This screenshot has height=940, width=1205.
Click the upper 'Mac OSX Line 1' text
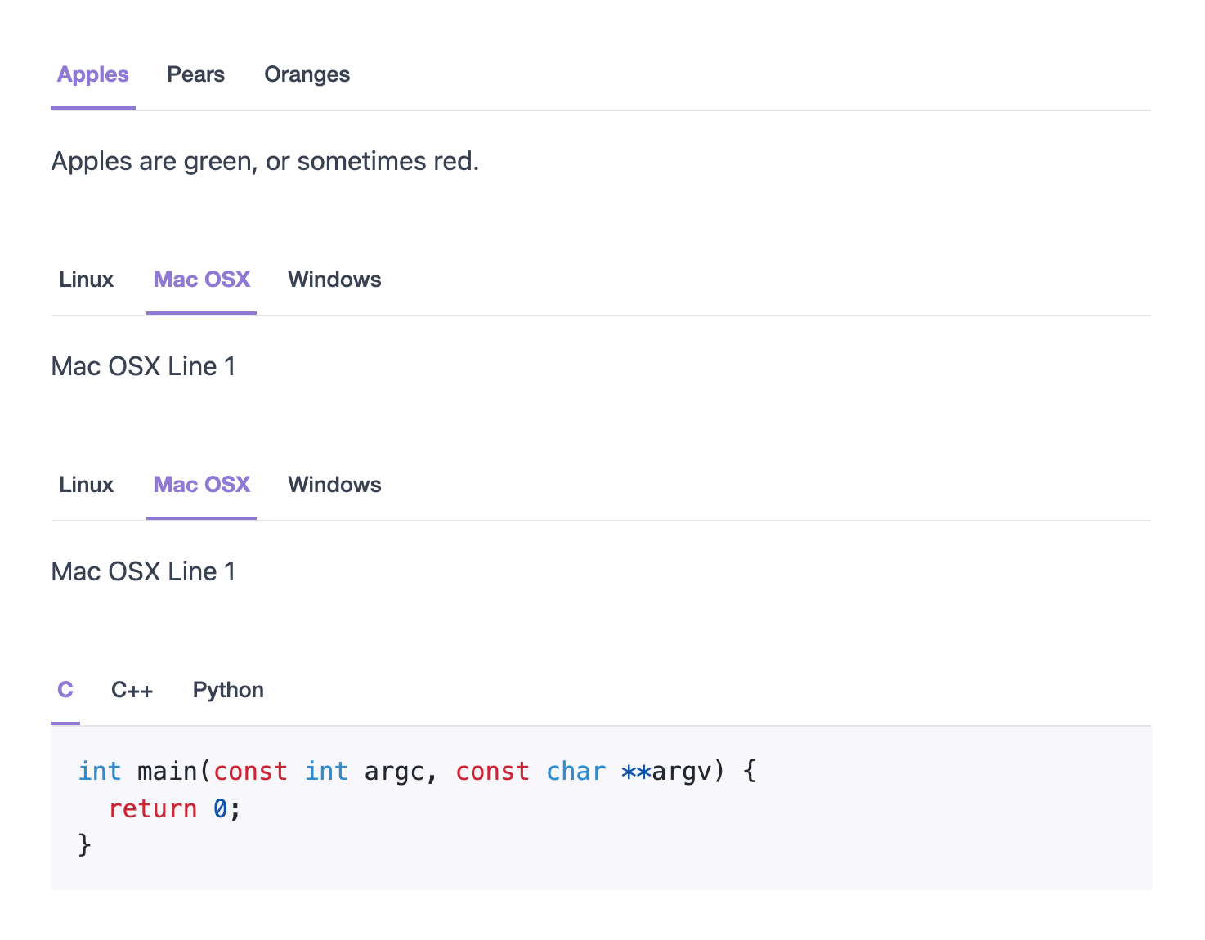pos(144,366)
